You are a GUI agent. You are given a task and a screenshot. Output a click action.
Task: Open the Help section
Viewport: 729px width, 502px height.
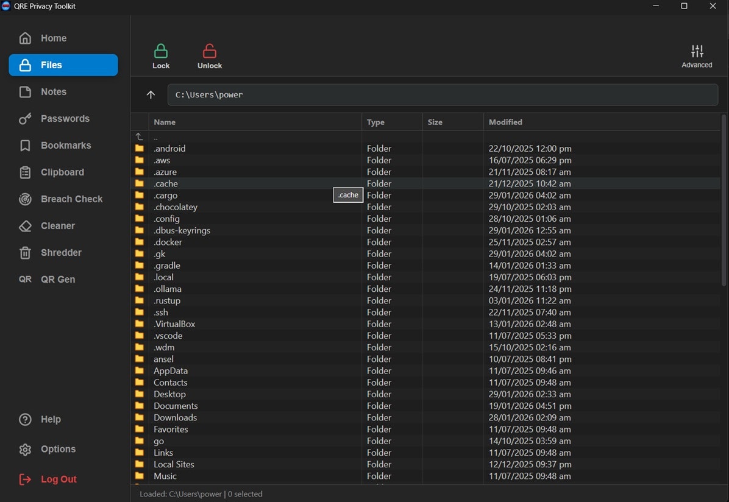pos(52,419)
